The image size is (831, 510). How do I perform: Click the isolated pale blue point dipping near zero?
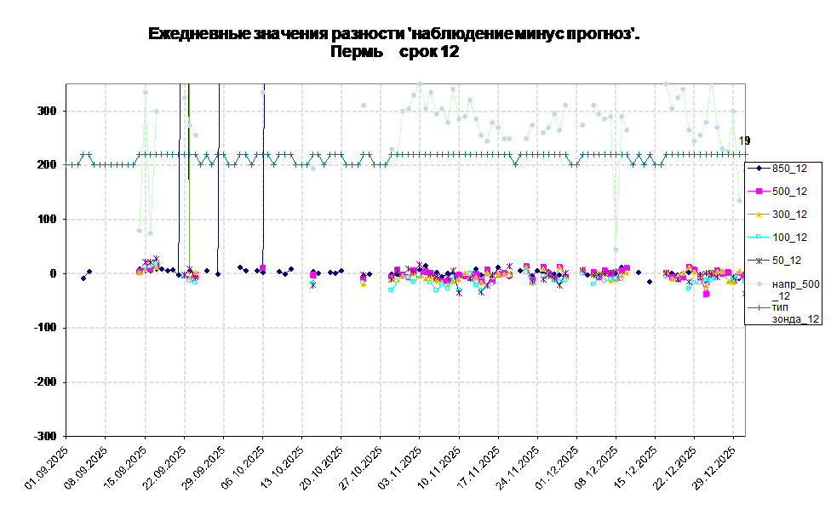(x=615, y=249)
